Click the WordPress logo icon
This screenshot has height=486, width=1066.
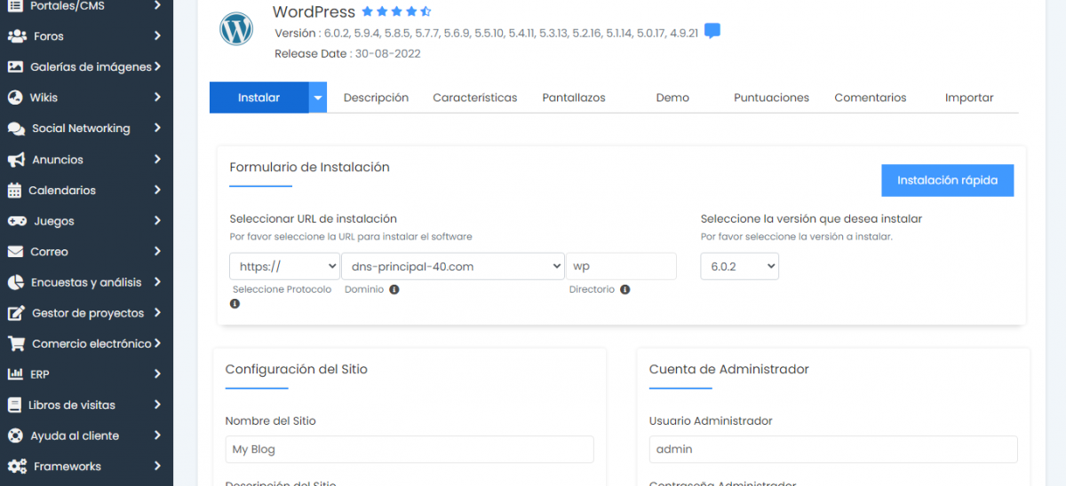tap(236, 28)
